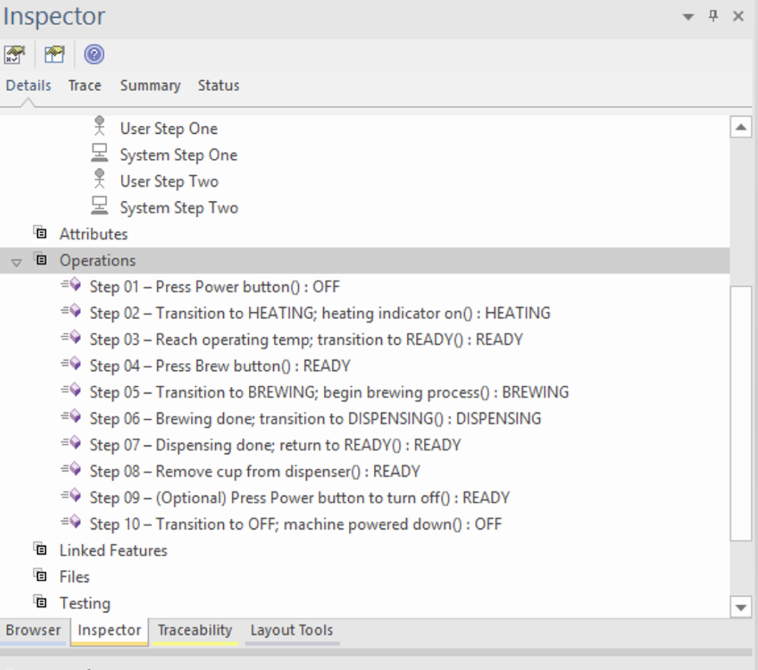
Task: Open the Traceability bottom tab
Action: tap(195, 631)
